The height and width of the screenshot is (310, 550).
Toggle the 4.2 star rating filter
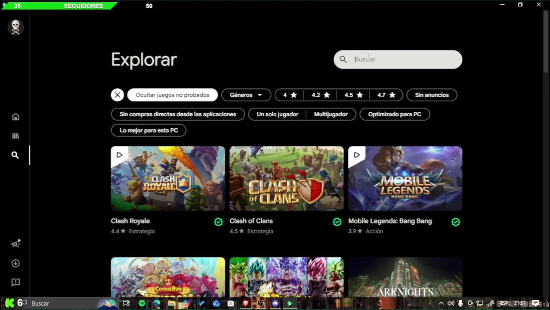pos(321,95)
